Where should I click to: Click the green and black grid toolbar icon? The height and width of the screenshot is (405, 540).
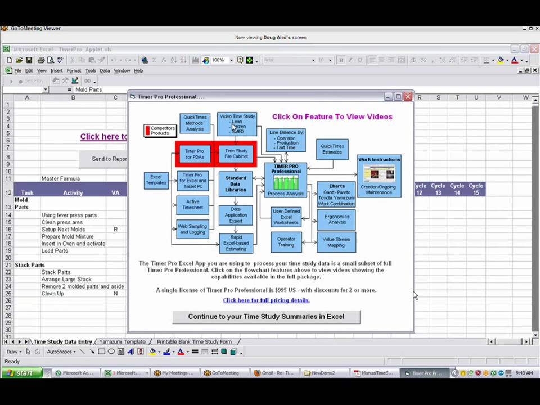tap(250, 60)
